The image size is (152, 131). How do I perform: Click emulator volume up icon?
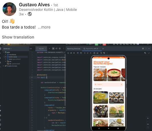click(71, 53)
